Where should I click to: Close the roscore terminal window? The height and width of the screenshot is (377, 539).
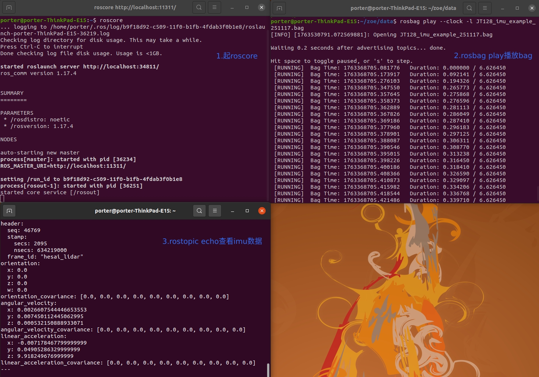[x=262, y=7]
